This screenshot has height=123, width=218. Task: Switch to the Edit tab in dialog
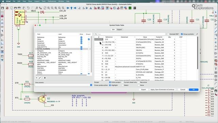click(113, 30)
